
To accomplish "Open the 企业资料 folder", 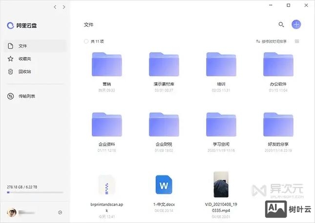I will pyautogui.click(x=106, y=125).
